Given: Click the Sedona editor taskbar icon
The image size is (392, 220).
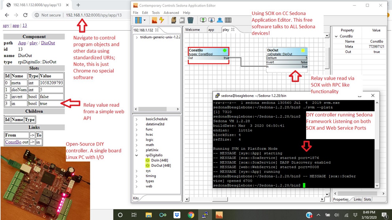Looking at the screenshot, I should (x=220, y=215).
